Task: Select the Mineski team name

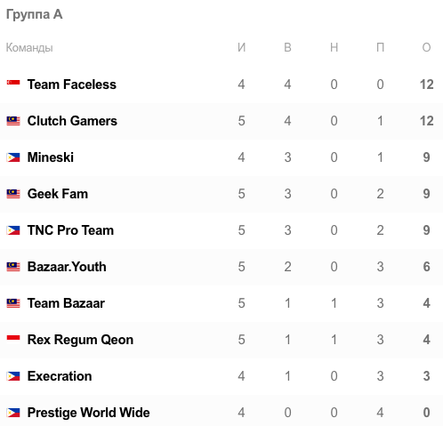Action: [x=51, y=157]
